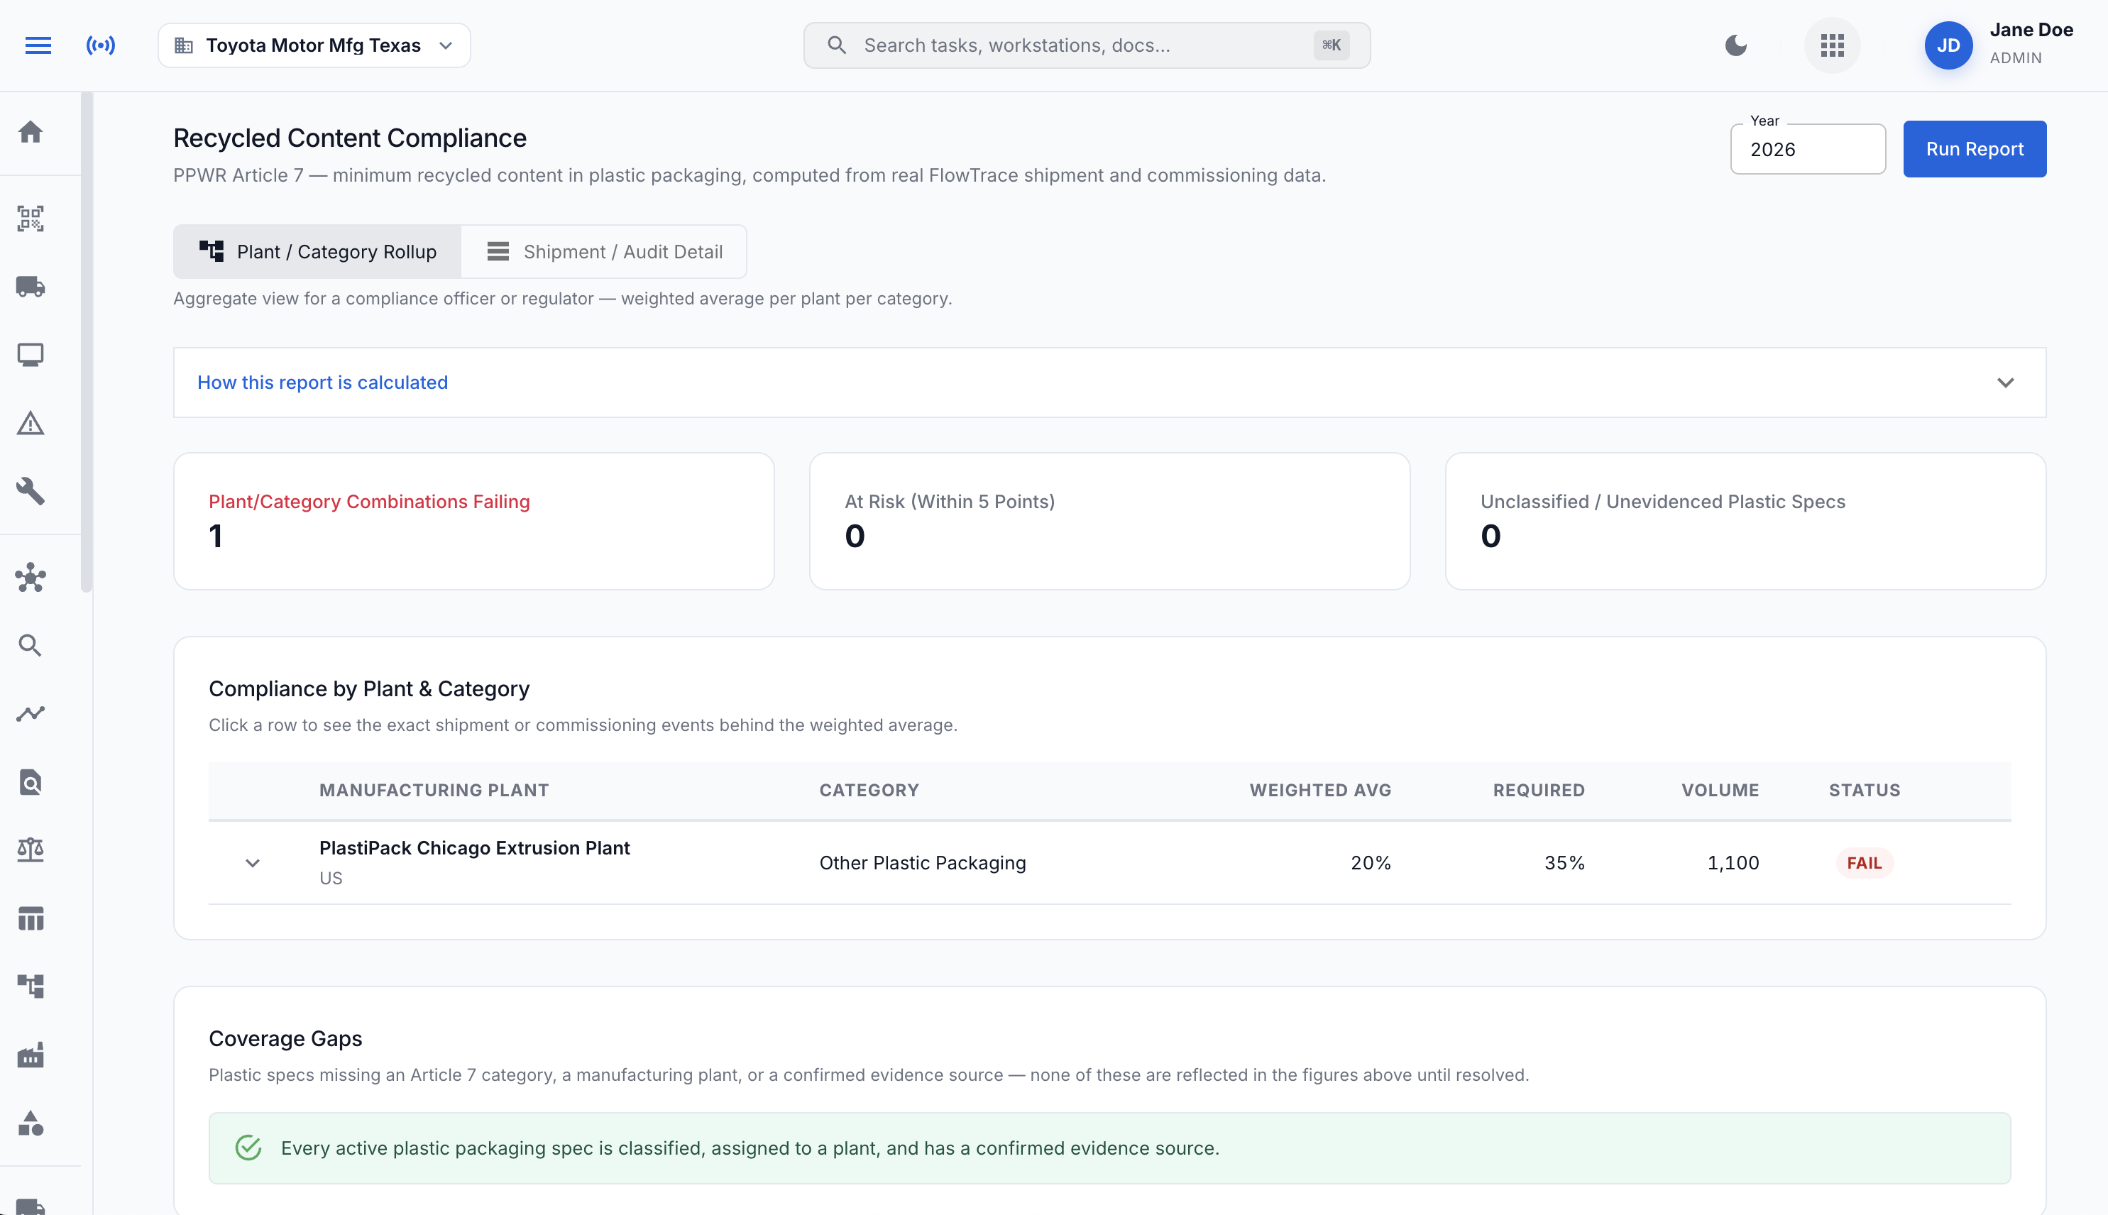Open the document search sidebar icon
2108x1215 pixels.
(31, 782)
